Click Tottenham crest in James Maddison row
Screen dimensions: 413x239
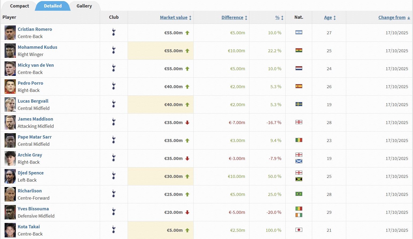[114, 122]
